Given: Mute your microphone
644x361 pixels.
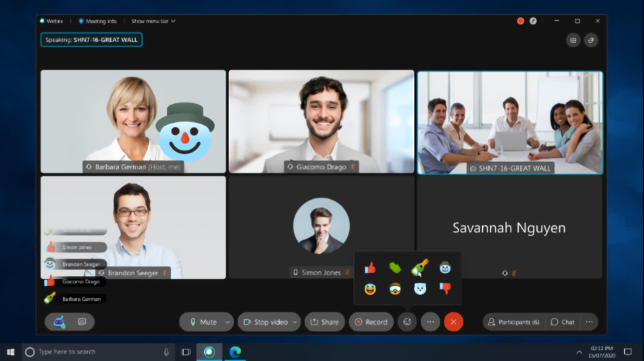Looking at the screenshot, I should (204, 322).
